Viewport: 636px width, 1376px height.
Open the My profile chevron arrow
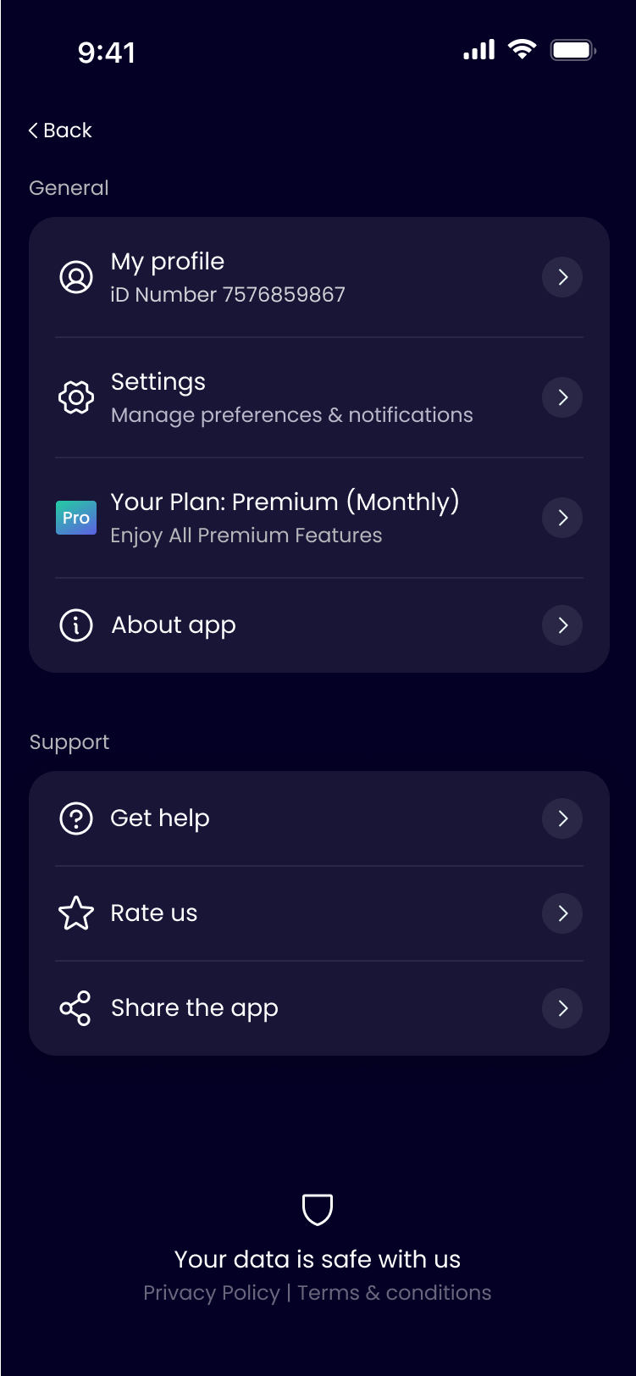[x=562, y=277]
